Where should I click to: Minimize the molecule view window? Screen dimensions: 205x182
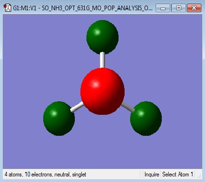click(x=163, y=8)
